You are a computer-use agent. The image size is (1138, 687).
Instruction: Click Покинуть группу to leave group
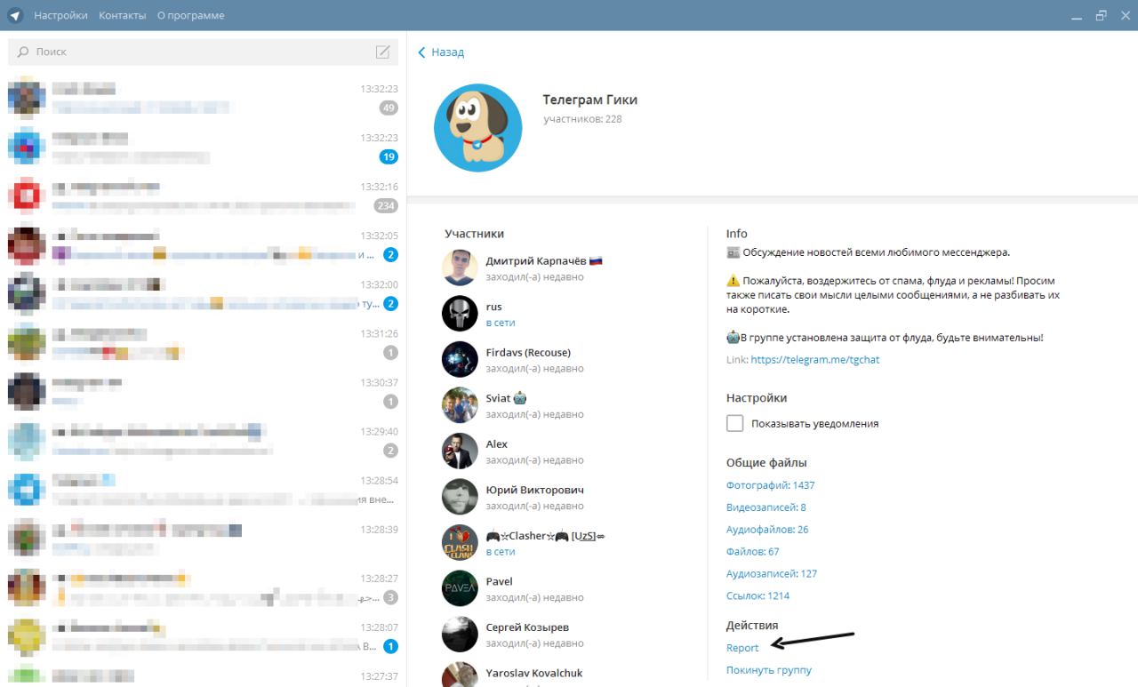click(x=769, y=670)
